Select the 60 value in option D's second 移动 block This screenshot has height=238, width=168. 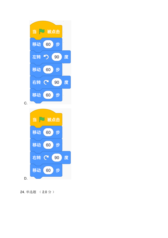[48, 145]
